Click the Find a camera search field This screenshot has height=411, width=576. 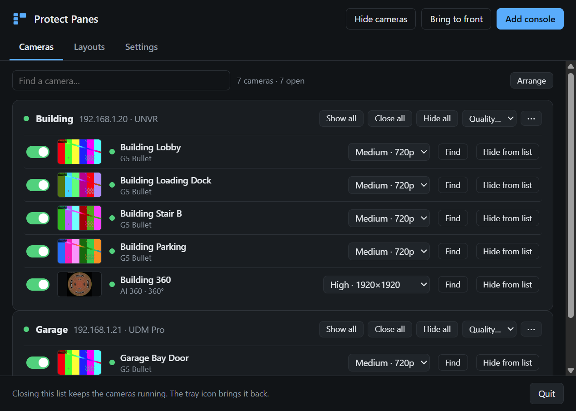point(121,81)
